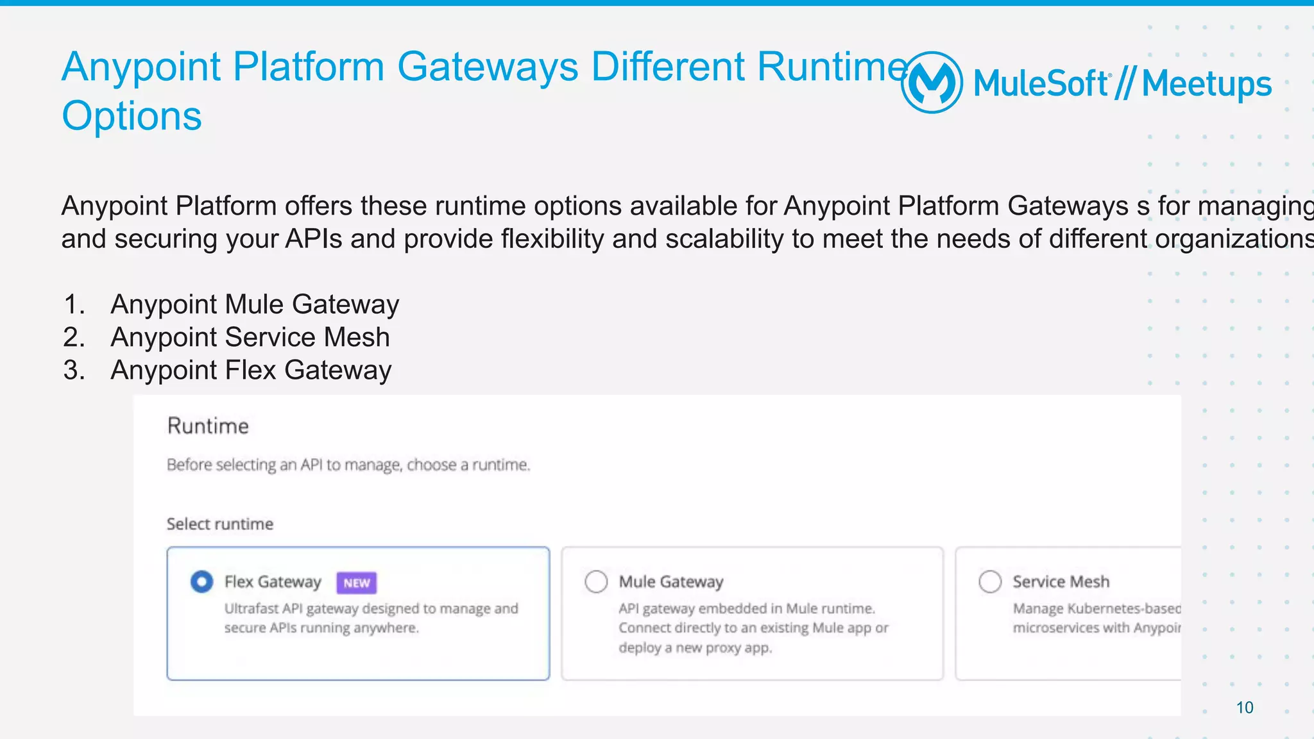Viewport: 1314px width, 739px height.
Task: Click 'Before selecting an API to manage' text
Action: 348,465
